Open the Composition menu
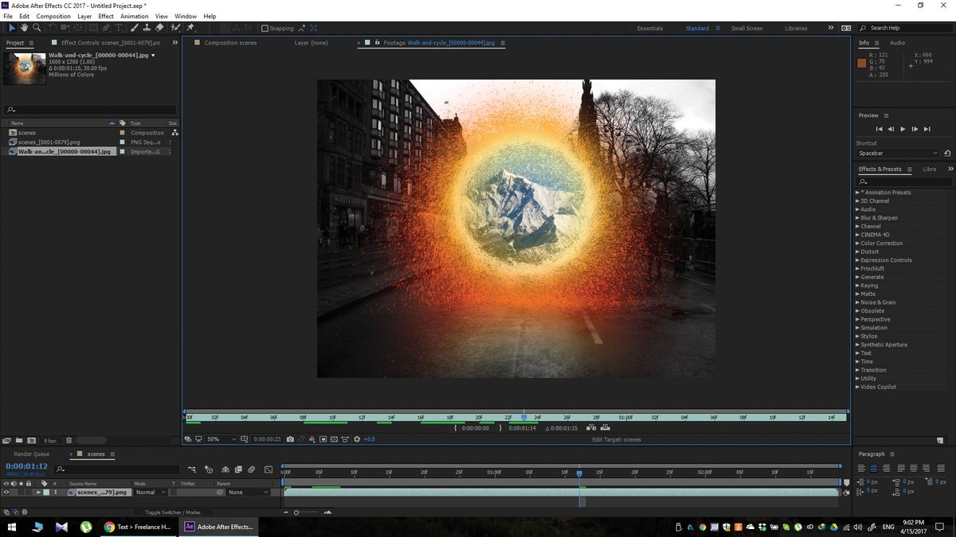Viewport: 956px width, 537px height. (x=53, y=16)
